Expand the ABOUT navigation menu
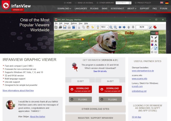This screenshot has width=171, height=121. pos(132,9)
